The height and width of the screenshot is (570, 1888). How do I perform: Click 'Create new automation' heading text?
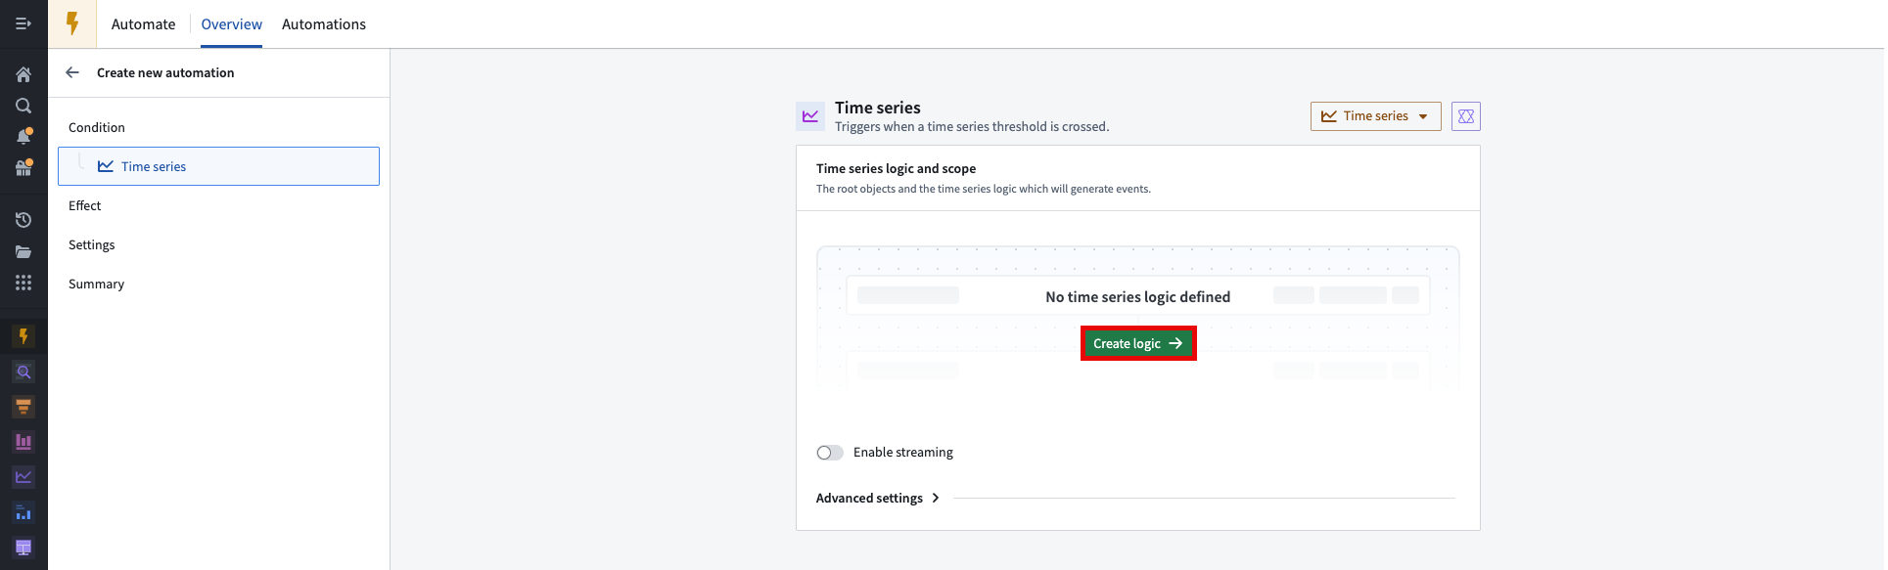(165, 72)
